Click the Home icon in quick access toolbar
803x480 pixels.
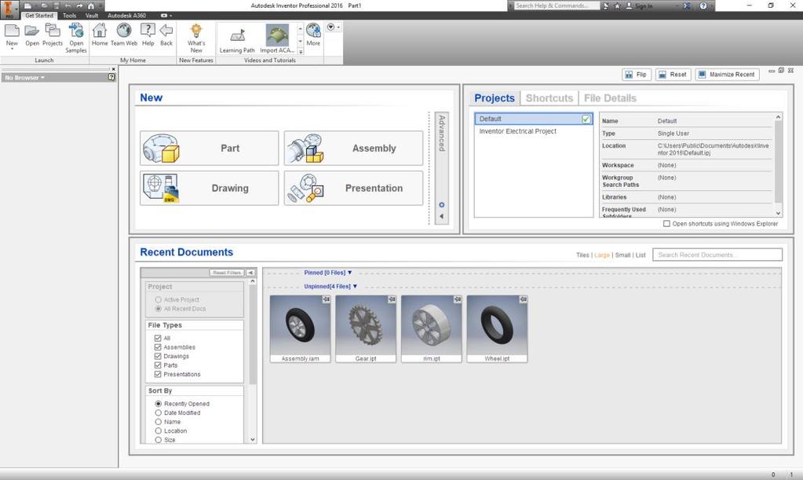coord(91,5)
